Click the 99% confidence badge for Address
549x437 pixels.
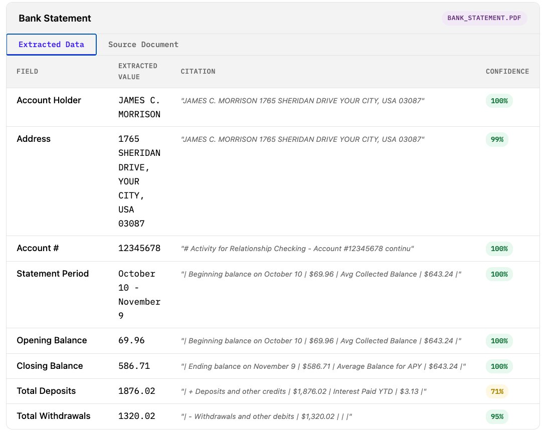point(496,139)
